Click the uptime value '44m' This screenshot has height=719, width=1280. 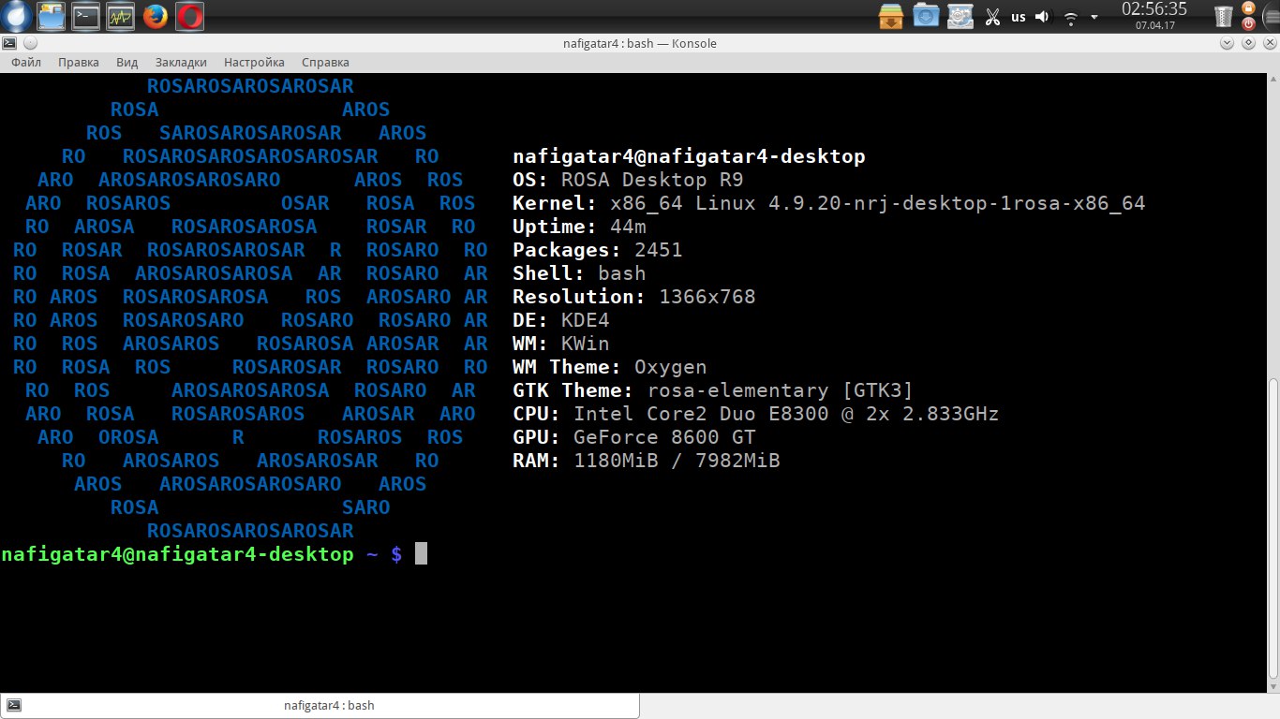tap(628, 227)
